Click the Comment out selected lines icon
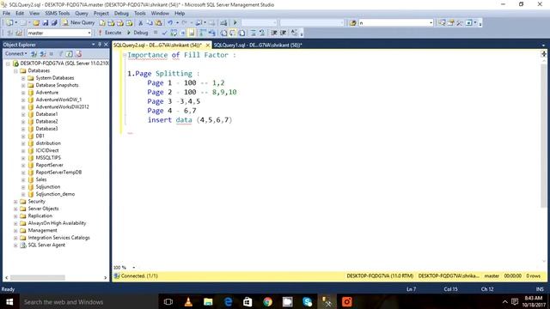This screenshot has height=309, width=550. point(253,33)
